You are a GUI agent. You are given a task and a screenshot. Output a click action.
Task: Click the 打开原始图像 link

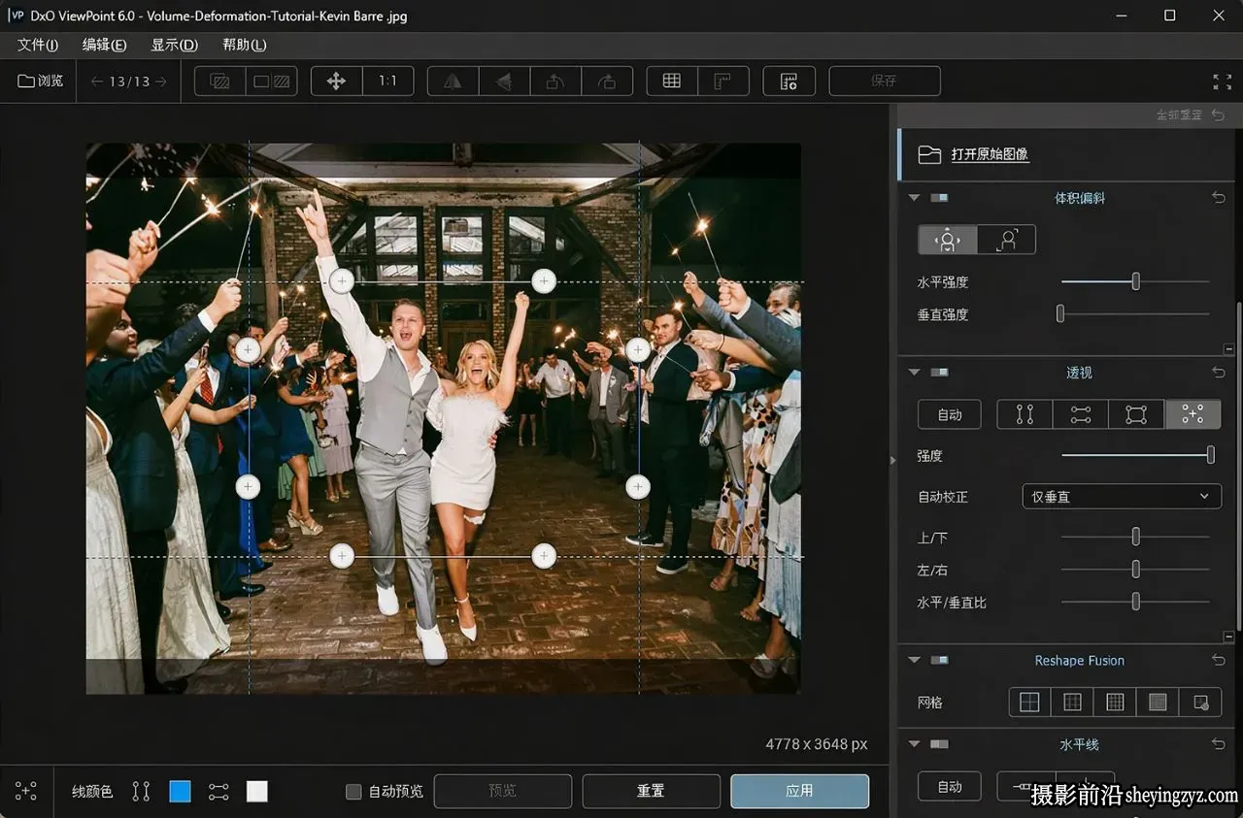(x=990, y=154)
